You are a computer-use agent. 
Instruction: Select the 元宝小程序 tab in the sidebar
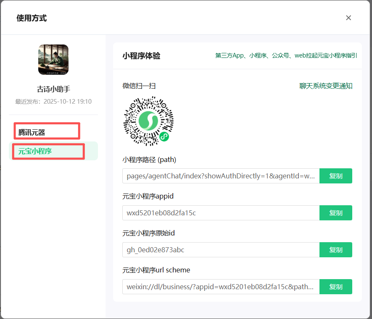point(53,151)
